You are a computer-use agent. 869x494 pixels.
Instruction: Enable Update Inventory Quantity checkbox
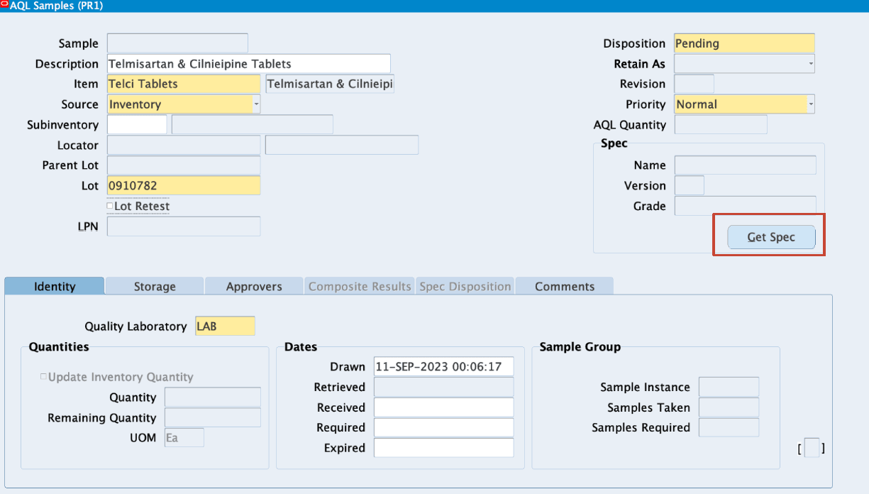(44, 377)
